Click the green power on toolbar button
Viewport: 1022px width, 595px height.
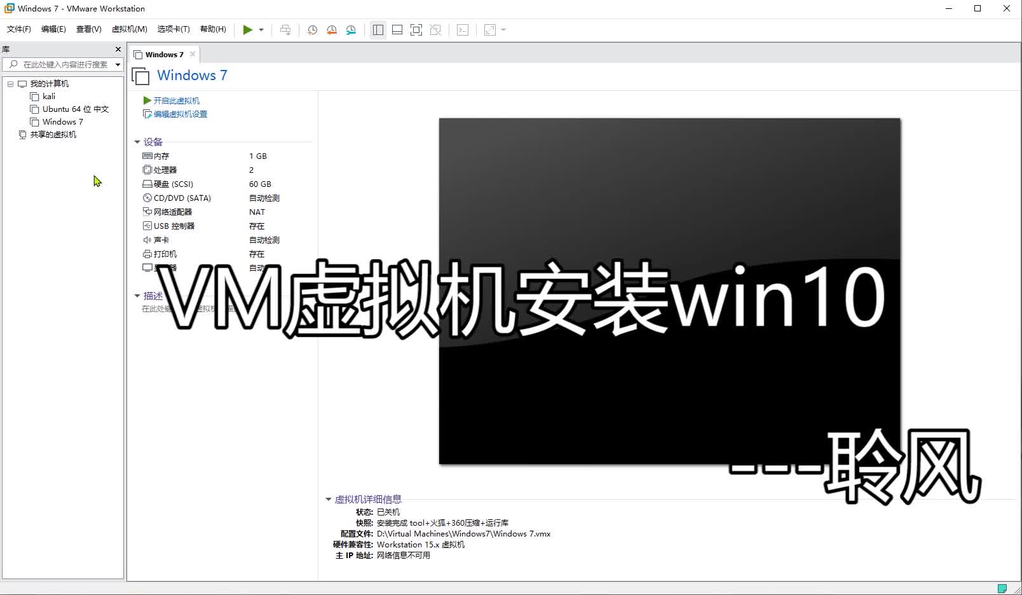[x=248, y=30]
